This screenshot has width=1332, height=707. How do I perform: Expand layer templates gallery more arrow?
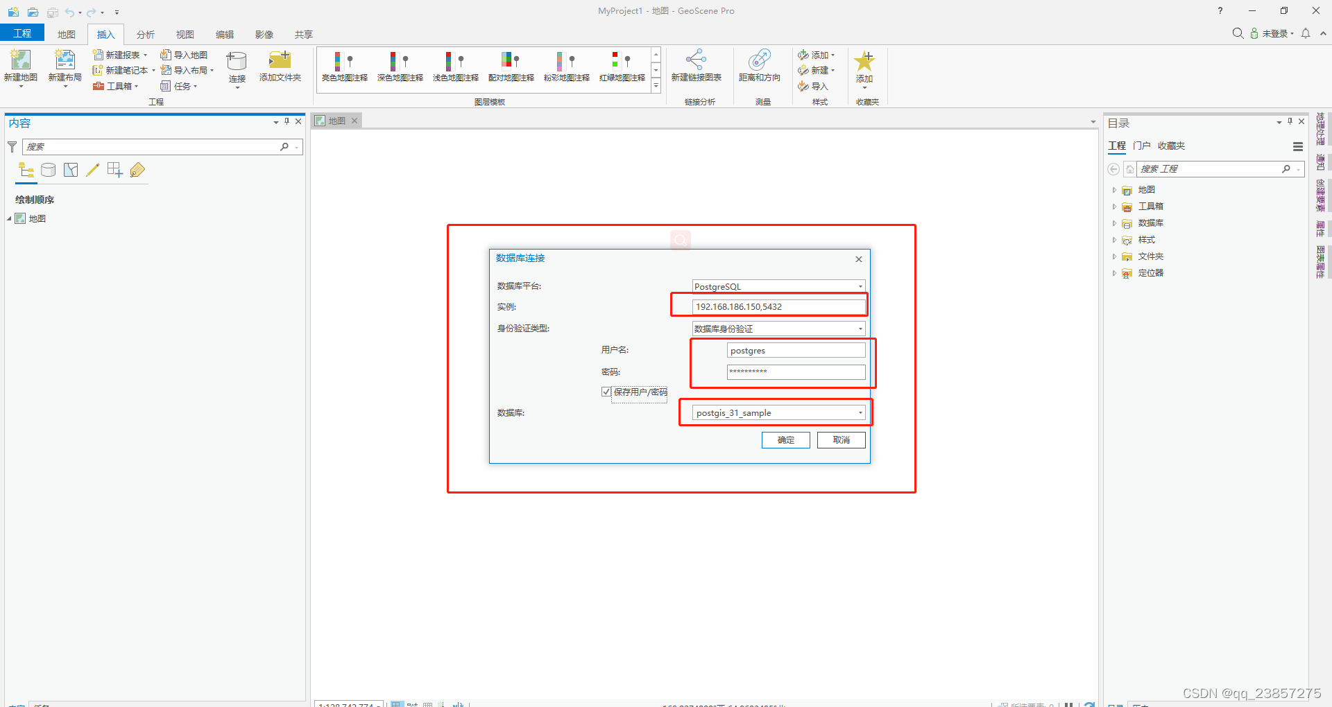point(656,86)
